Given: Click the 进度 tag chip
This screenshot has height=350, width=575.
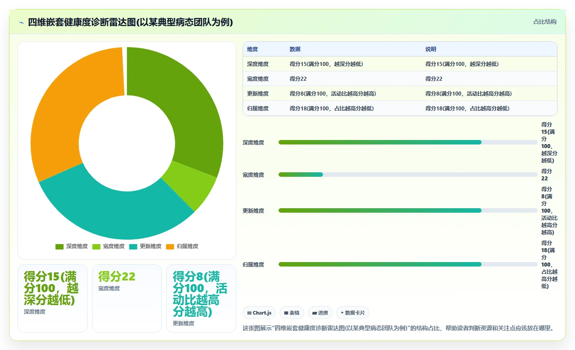Looking at the screenshot, I should click(x=320, y=313).
